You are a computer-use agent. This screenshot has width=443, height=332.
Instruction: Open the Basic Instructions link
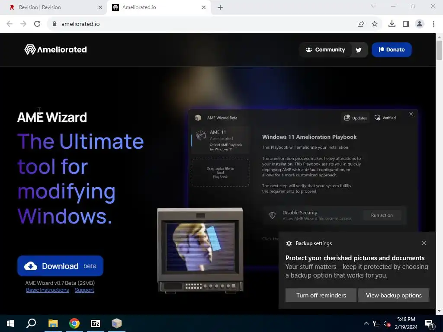[48, 290]
